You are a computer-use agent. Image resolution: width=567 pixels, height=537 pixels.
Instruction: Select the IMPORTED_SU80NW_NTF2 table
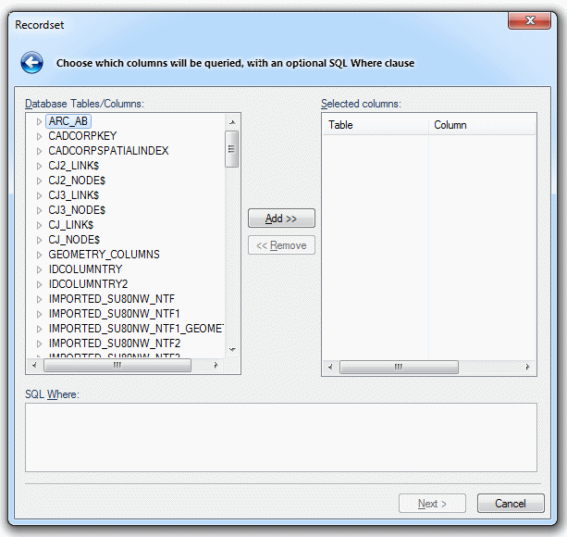(115, 343)
